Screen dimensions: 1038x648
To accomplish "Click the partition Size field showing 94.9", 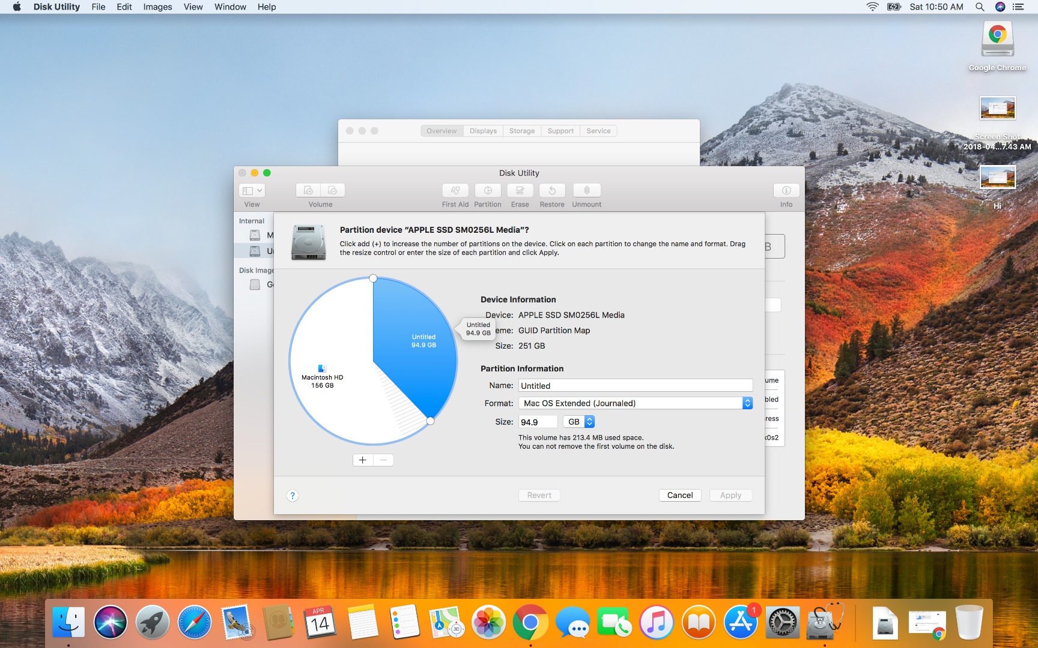I will click(x=538, y=422).
